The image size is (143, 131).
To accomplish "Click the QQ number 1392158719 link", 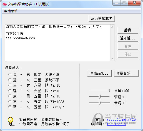I will 116,124.
